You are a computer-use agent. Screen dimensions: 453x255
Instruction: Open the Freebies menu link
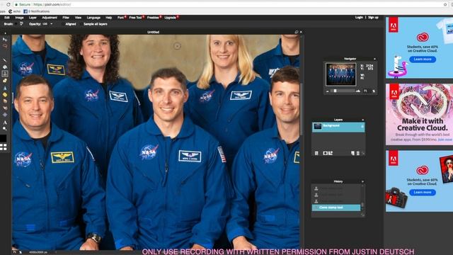(153, 18)
